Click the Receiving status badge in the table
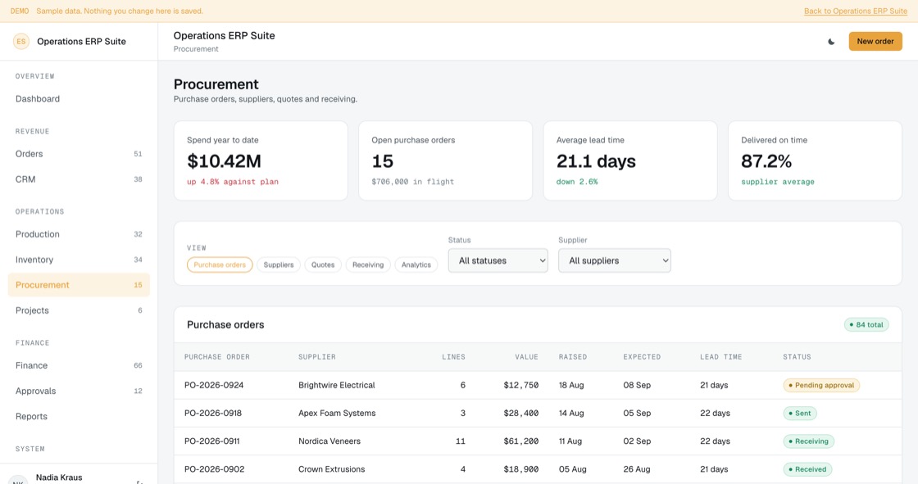The height and width of the screenshot is (484, 918). click(x=808, y=441)
